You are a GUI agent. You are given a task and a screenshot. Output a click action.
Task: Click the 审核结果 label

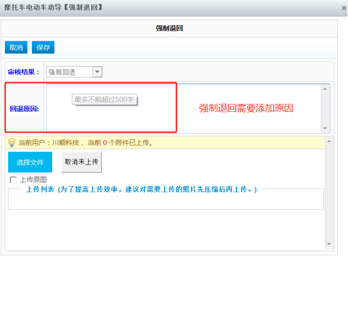[23, 72]
